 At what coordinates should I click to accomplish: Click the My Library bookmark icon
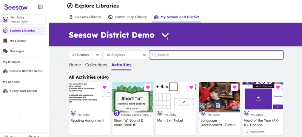tap(5, 41)
